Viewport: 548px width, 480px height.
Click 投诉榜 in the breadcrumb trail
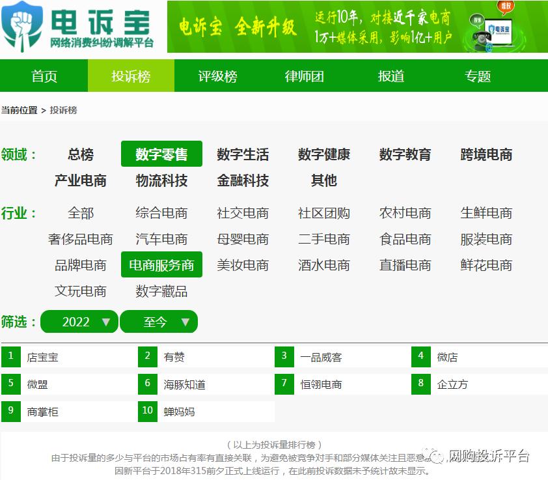click(x=62, y=109)
